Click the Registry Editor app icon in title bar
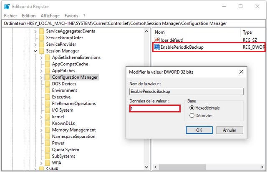 pos(7,7)
